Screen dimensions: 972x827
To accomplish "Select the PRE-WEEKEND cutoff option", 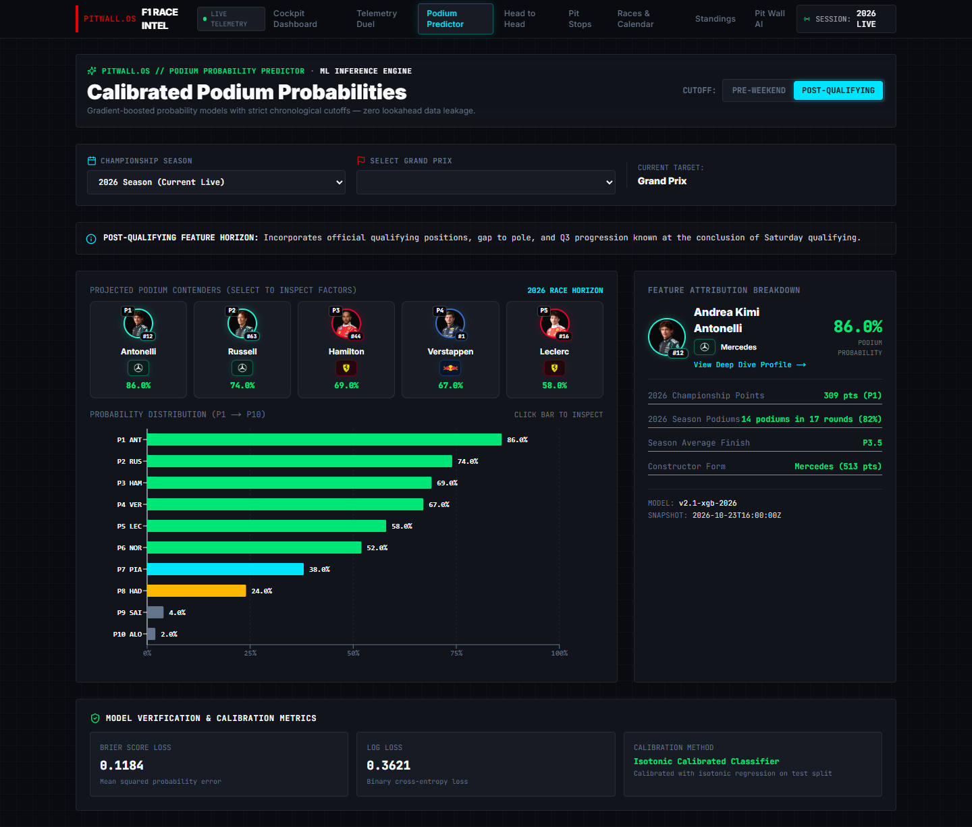I will pos(759,90).
